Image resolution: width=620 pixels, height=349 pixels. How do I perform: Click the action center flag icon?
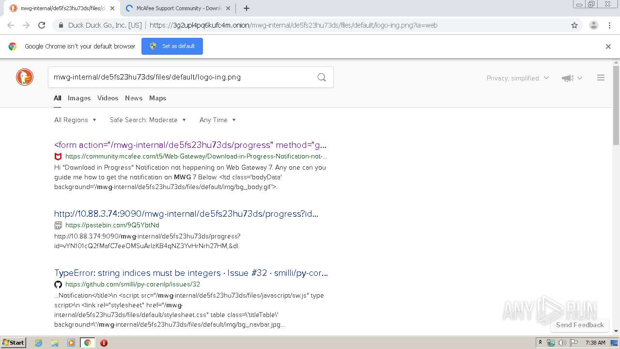(x=573, y=343)
